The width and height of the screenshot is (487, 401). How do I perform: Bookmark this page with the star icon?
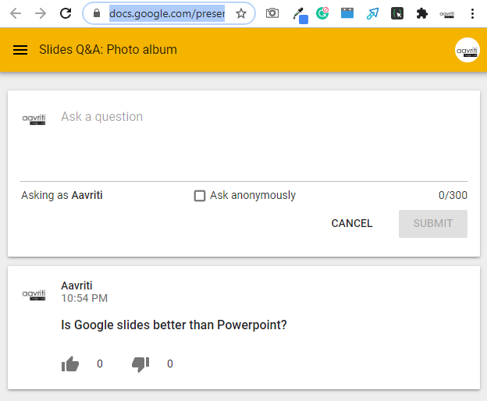[x=241, y=13]
